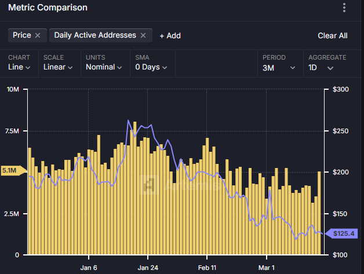The width and height of the screenshot is (364, 274).
Task: Expand the SMA 0 Days dropdown
Action: [151, 67]
